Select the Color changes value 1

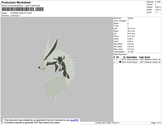point(128,21)
